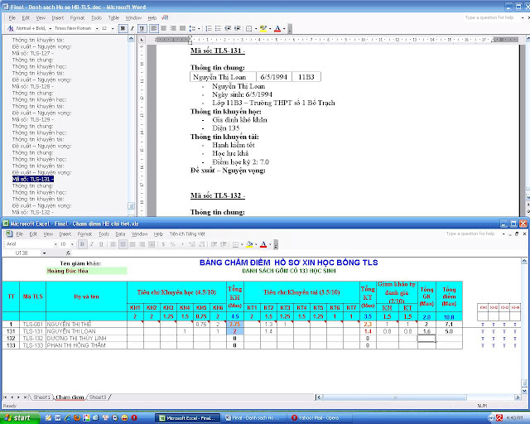Select 'Mã số: TLS-131' in document map
Image resolution: width=530 pixels, height=424 pixels.
(33, 178)
